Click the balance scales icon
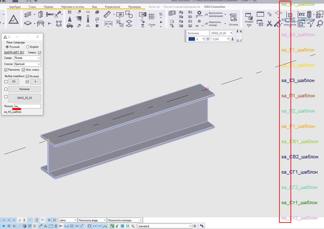This screenshot has height=229, width=324. click(x=97, y=19)
